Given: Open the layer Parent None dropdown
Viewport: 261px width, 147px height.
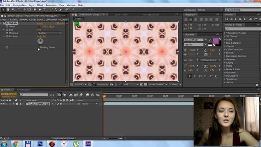Looking at the screenshot, I should pyautogui.click(x=90, y=104).
